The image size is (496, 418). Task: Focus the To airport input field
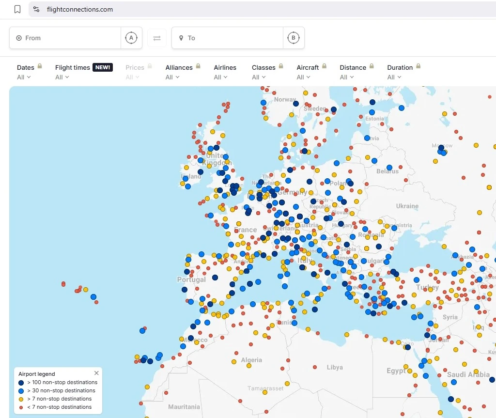click(x=227, y=38)
